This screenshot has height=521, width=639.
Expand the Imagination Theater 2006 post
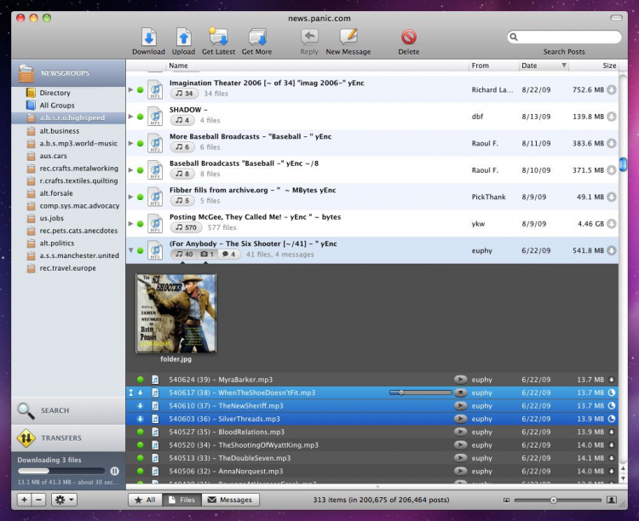pyautogui.click(x=130, y=89)
